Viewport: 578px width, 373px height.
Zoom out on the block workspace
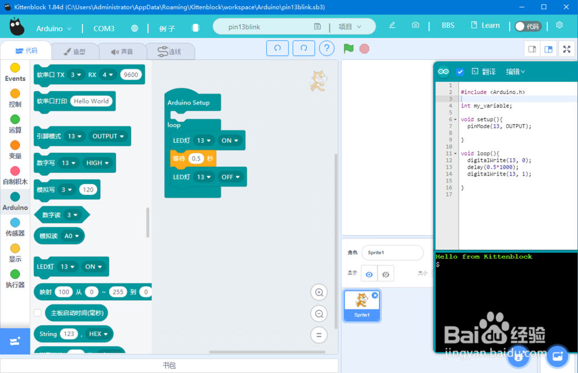(x=319, y=314)
